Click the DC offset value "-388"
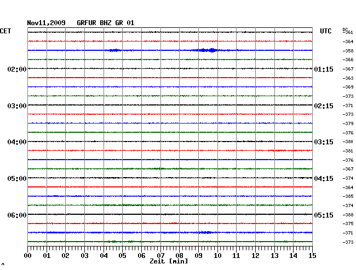Screen dimensions: 356x270 point(348,215)
